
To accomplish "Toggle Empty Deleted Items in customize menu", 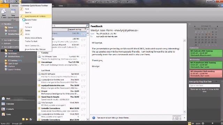I will [36, 38].
